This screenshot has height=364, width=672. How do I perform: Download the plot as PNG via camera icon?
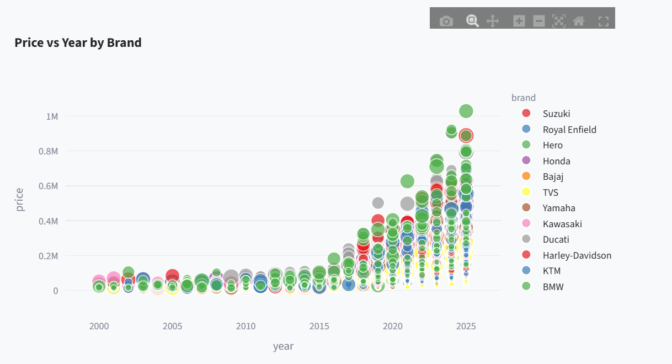pyautogui.click(x=446, y=21)
